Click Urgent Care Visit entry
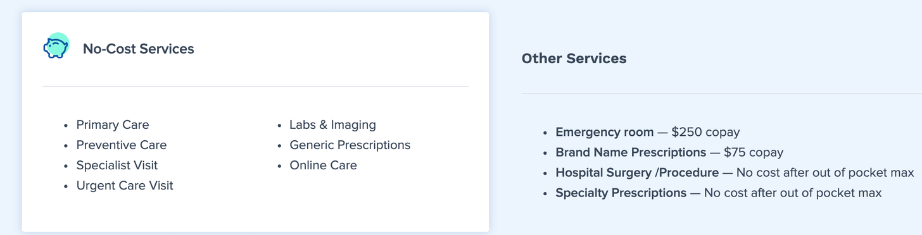Image resolution: width=922 pixels, height=235 pixels. [125, 186]
